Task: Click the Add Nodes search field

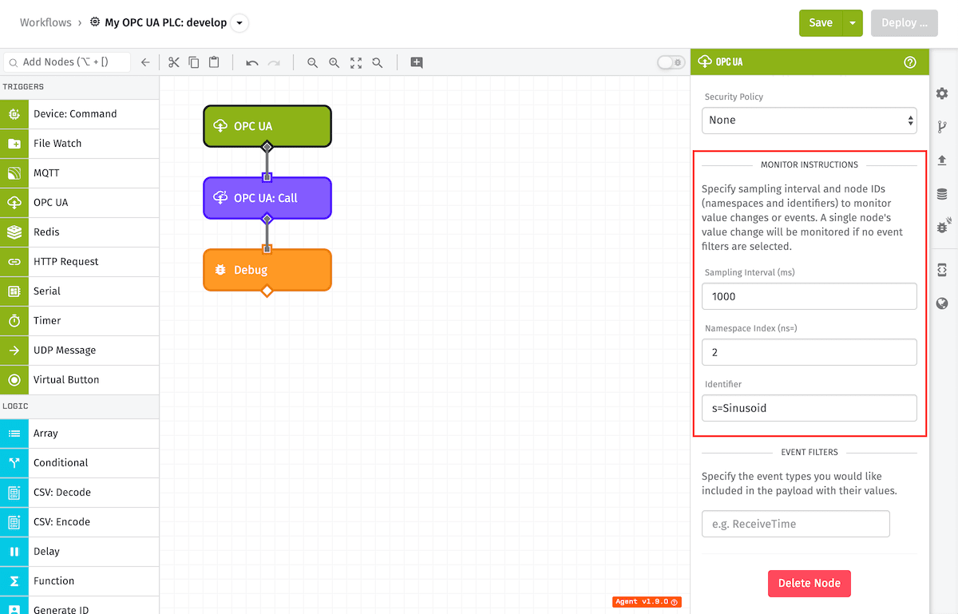Action: click(x=67, y=62)
